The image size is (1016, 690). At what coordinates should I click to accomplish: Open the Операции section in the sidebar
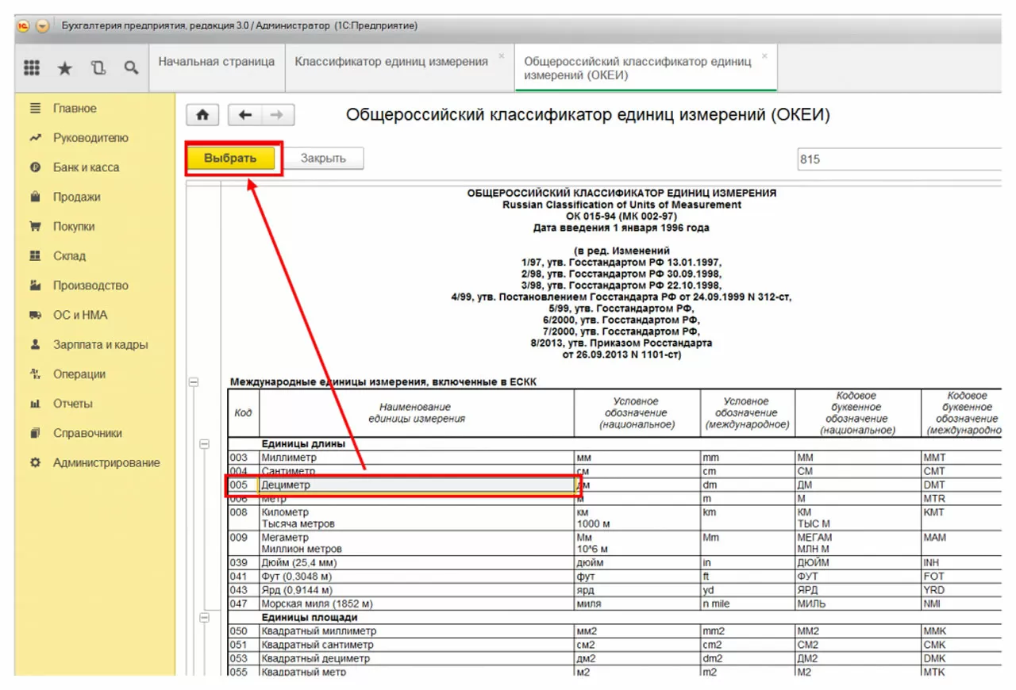coord(79,374)
